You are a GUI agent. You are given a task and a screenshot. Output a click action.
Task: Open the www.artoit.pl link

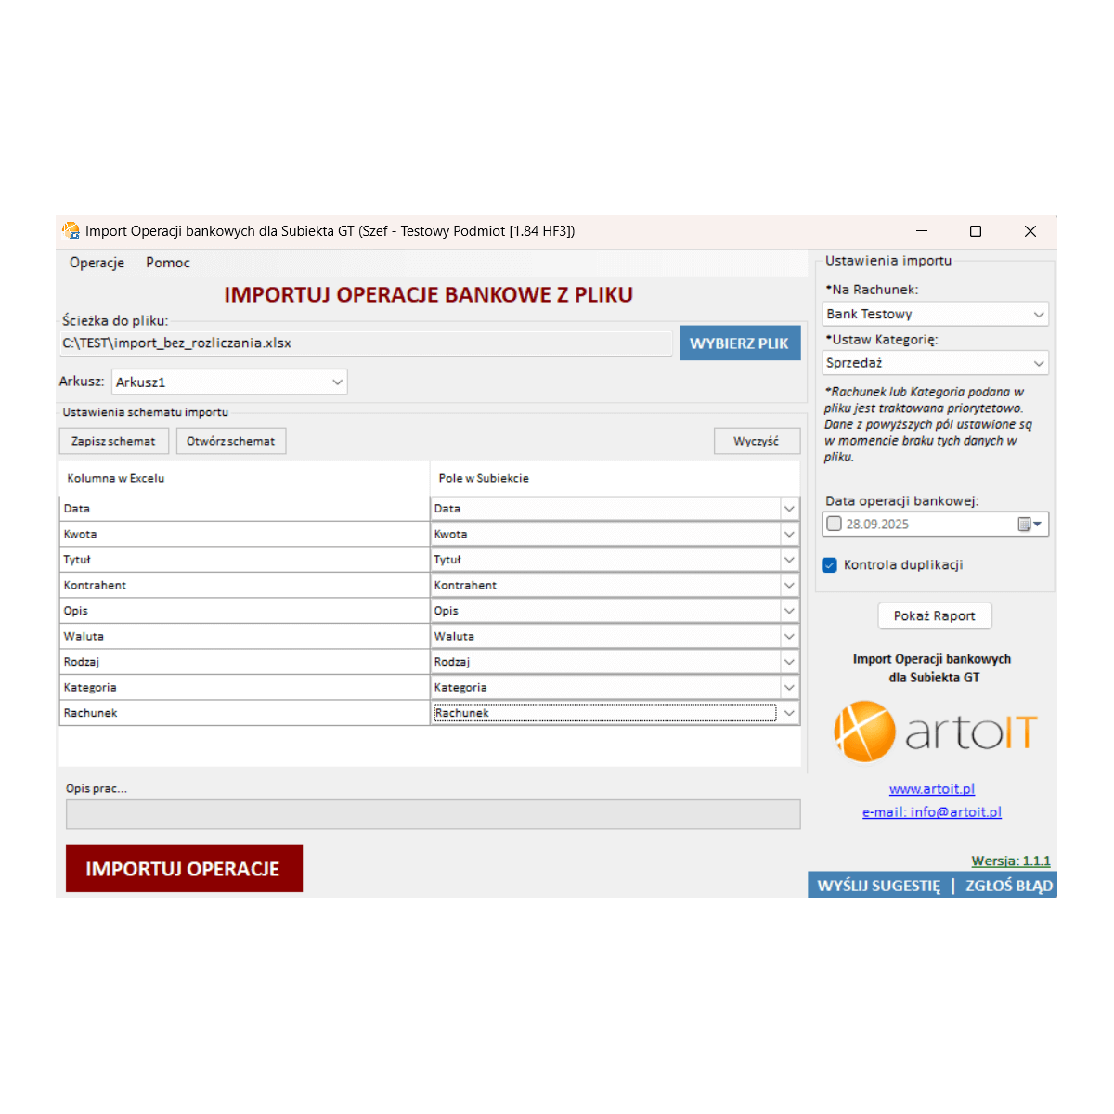pyautogui.click(x=931, y=789)
